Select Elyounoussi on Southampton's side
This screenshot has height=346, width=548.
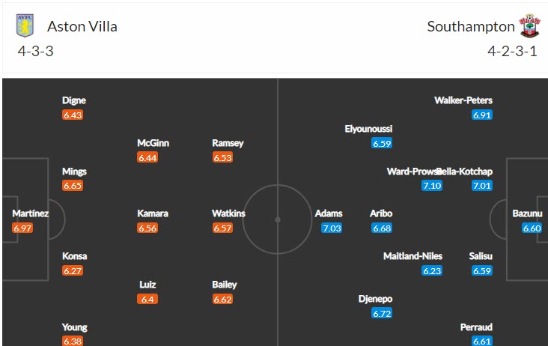[368, 129]
